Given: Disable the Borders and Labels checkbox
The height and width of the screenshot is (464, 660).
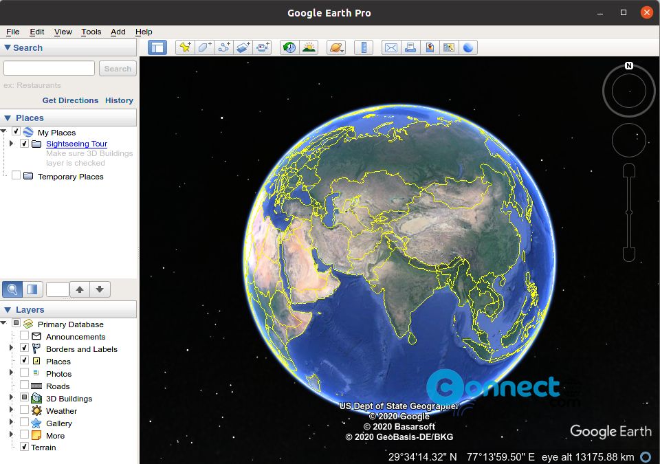Looking at the screenshot, I should tap(25, 349).
